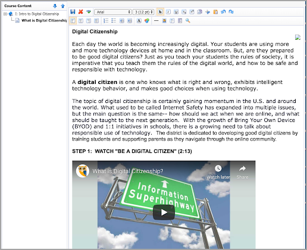The height and width of the screenshot is (250, 307).
Task: Click the table insert icon
Action: pos(172,21)
